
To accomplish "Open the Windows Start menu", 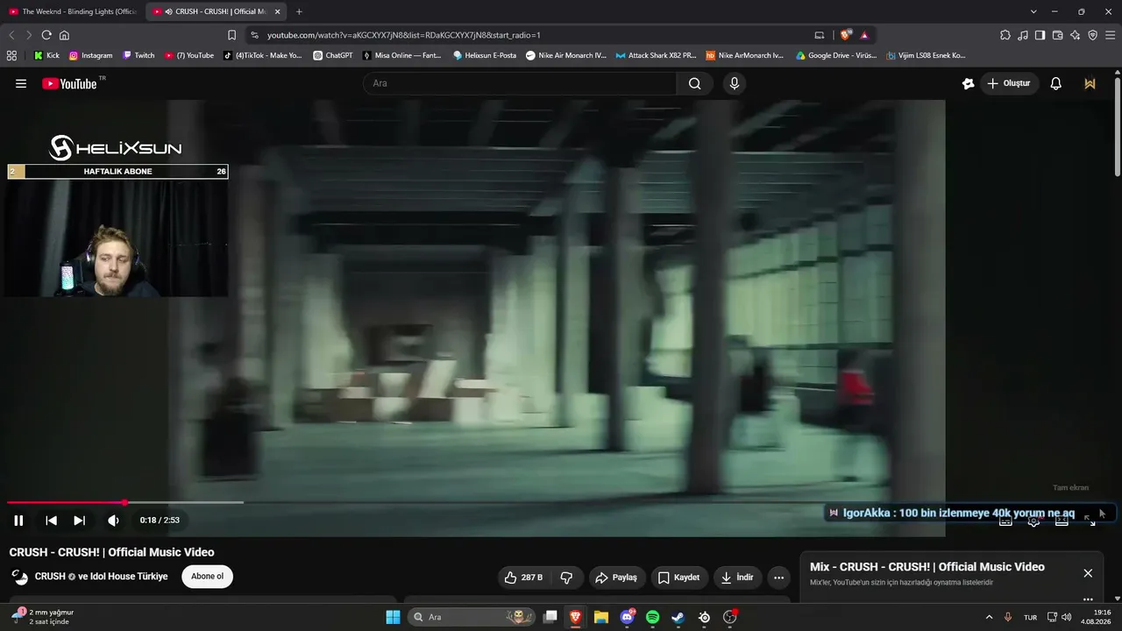I will (393, 617).
